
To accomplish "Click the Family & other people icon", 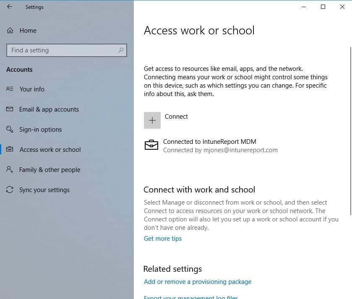I will point(9,169).
